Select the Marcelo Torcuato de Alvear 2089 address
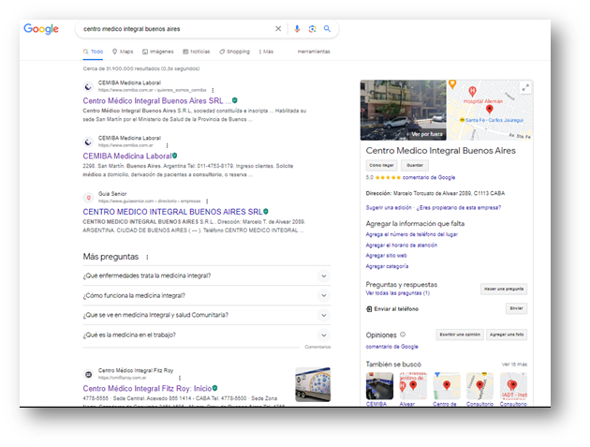 click(x=449, y=193)
